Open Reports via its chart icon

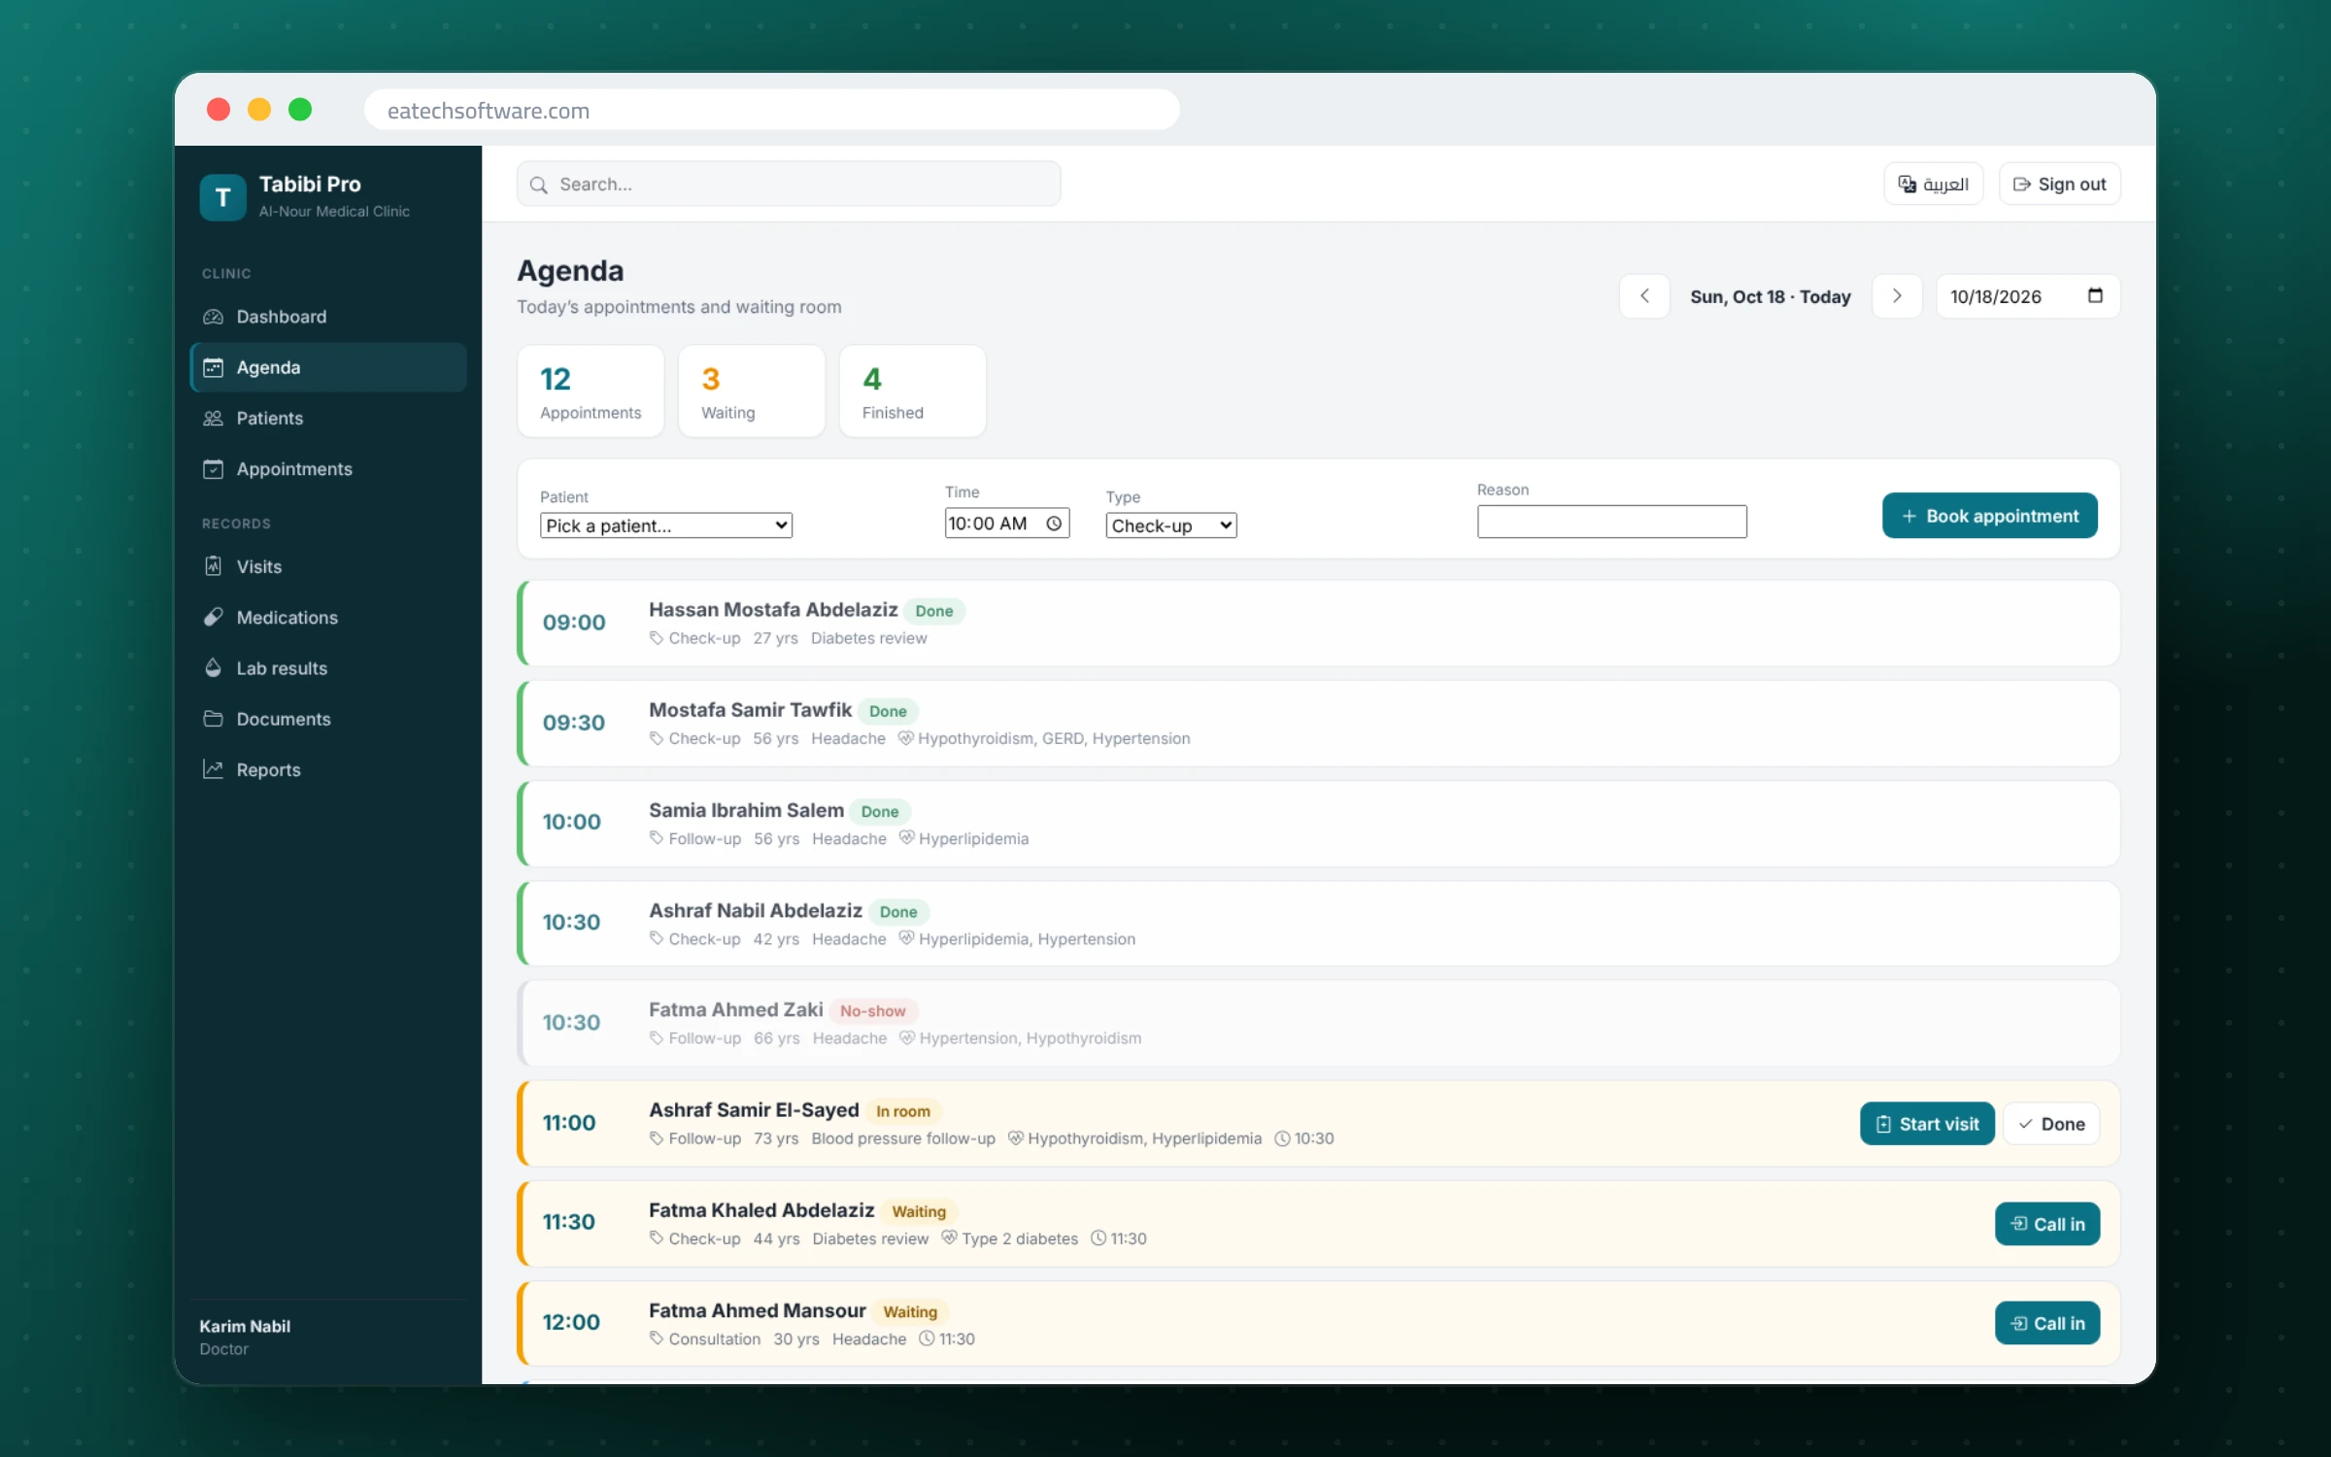[x=213, y=769]
